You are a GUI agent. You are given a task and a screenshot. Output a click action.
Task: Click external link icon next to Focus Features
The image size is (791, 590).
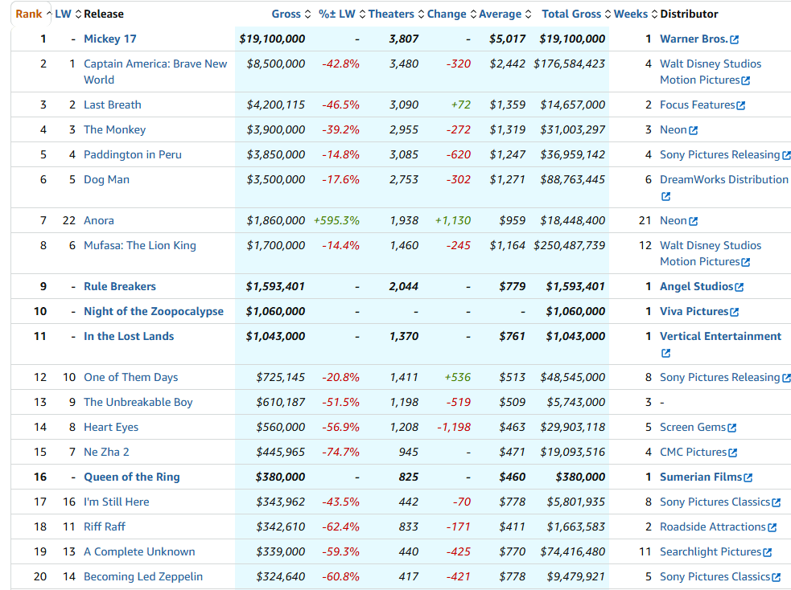741,105
